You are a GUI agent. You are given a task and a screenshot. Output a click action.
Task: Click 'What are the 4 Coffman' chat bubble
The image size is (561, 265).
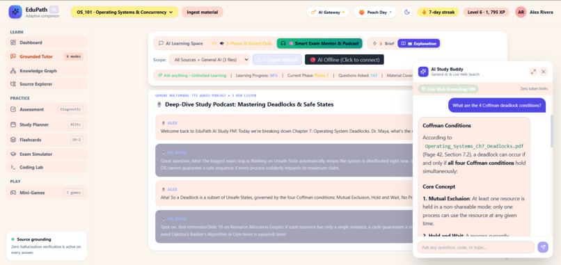[x=497, y=105]
